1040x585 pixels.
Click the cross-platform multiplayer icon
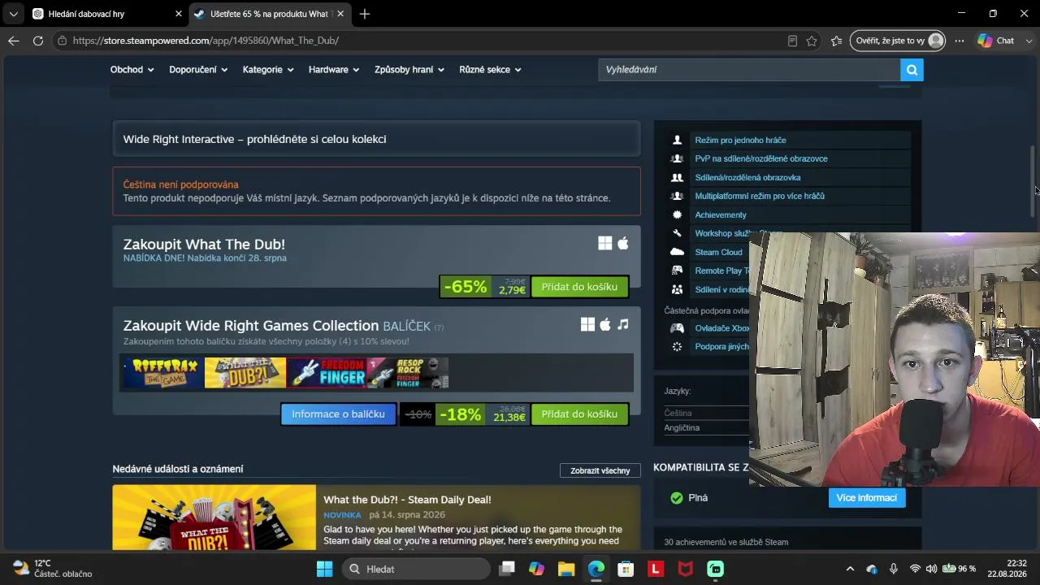[677, 196]
